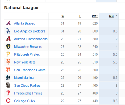Viewport: 125px width, 105px height.
Task: Open the Atlanta Braves team link
Action: [x=25, y=23]
